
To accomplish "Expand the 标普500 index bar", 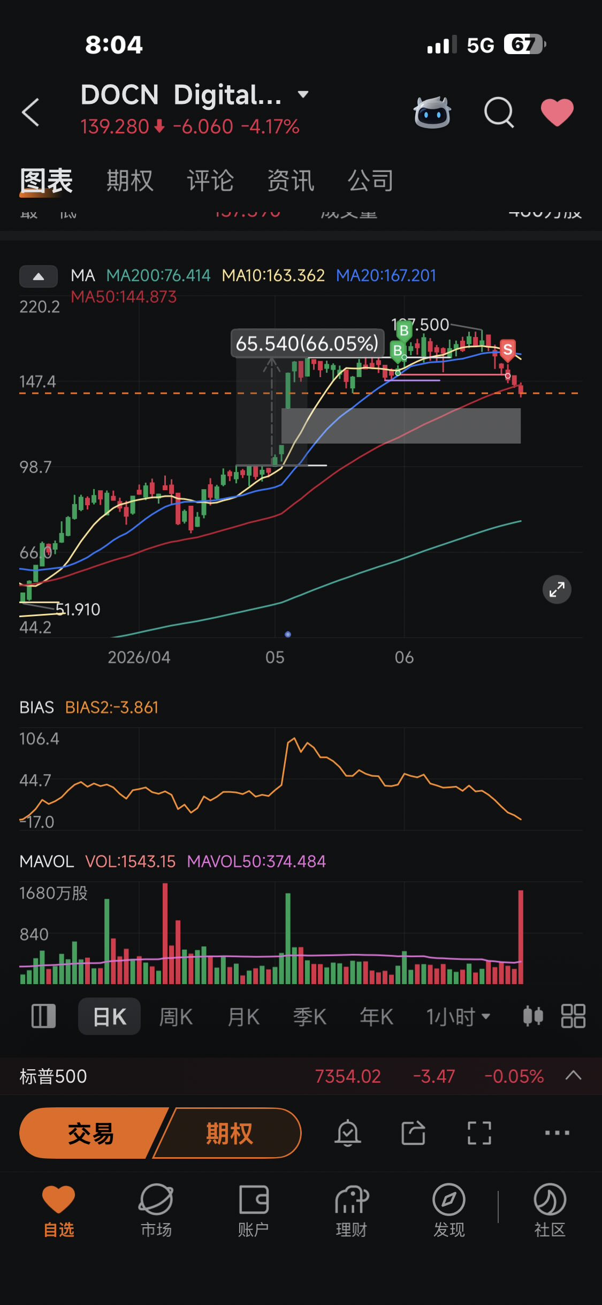I will point(573,1076).
